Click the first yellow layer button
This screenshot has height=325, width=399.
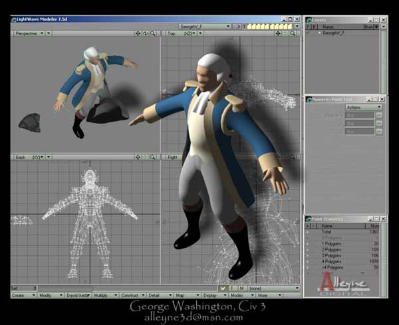tap(249, 26)
